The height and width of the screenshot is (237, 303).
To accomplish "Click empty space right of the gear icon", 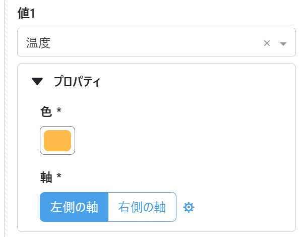I will [x=242, y=207].
